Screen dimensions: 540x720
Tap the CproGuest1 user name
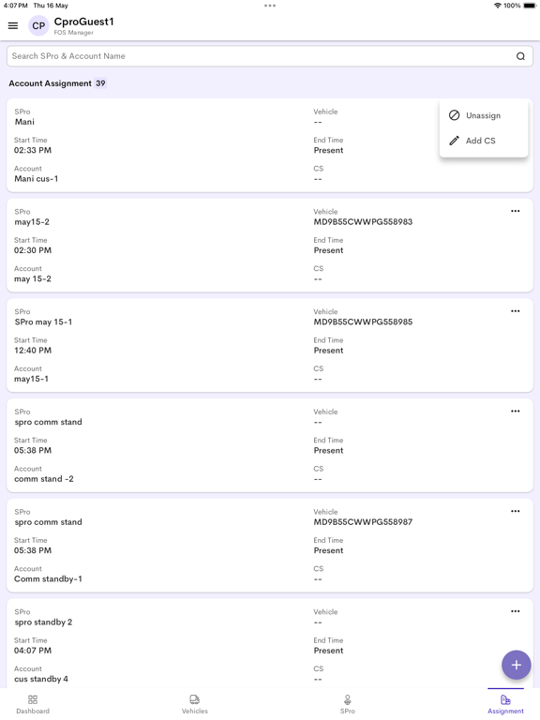coord(84,22)
